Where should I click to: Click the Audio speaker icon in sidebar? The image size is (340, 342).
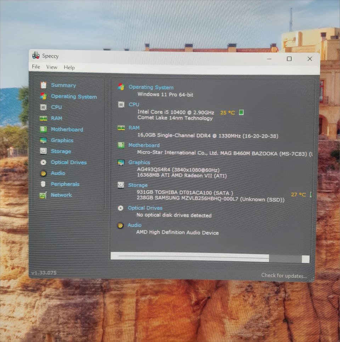[43, 173]
